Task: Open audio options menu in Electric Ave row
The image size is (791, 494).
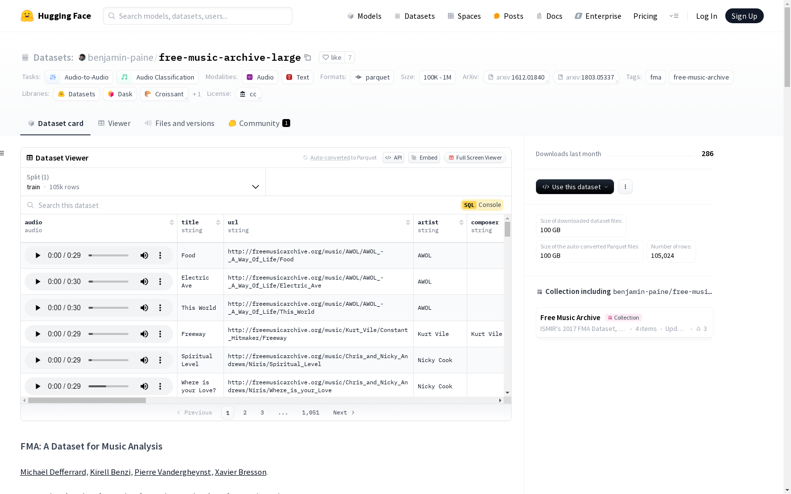Action: click(160, 282)
